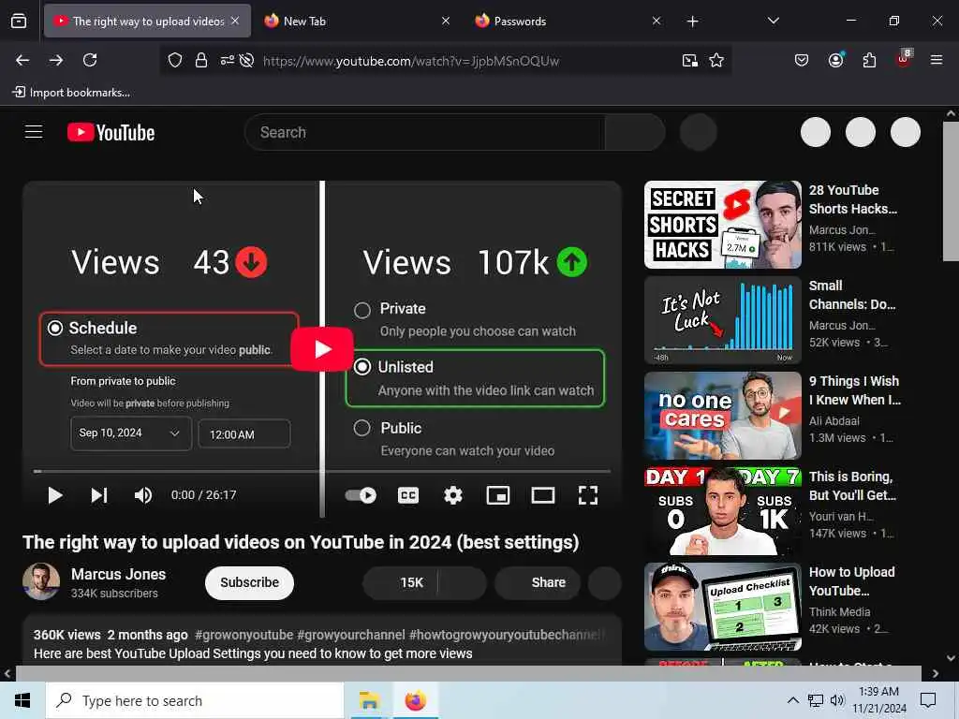The width and height of the screenshot is (959, 719).
Task: Click the browser address bar URL
Action: [410, 61]
